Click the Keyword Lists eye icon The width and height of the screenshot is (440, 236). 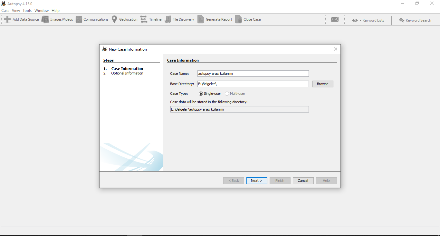355,20
